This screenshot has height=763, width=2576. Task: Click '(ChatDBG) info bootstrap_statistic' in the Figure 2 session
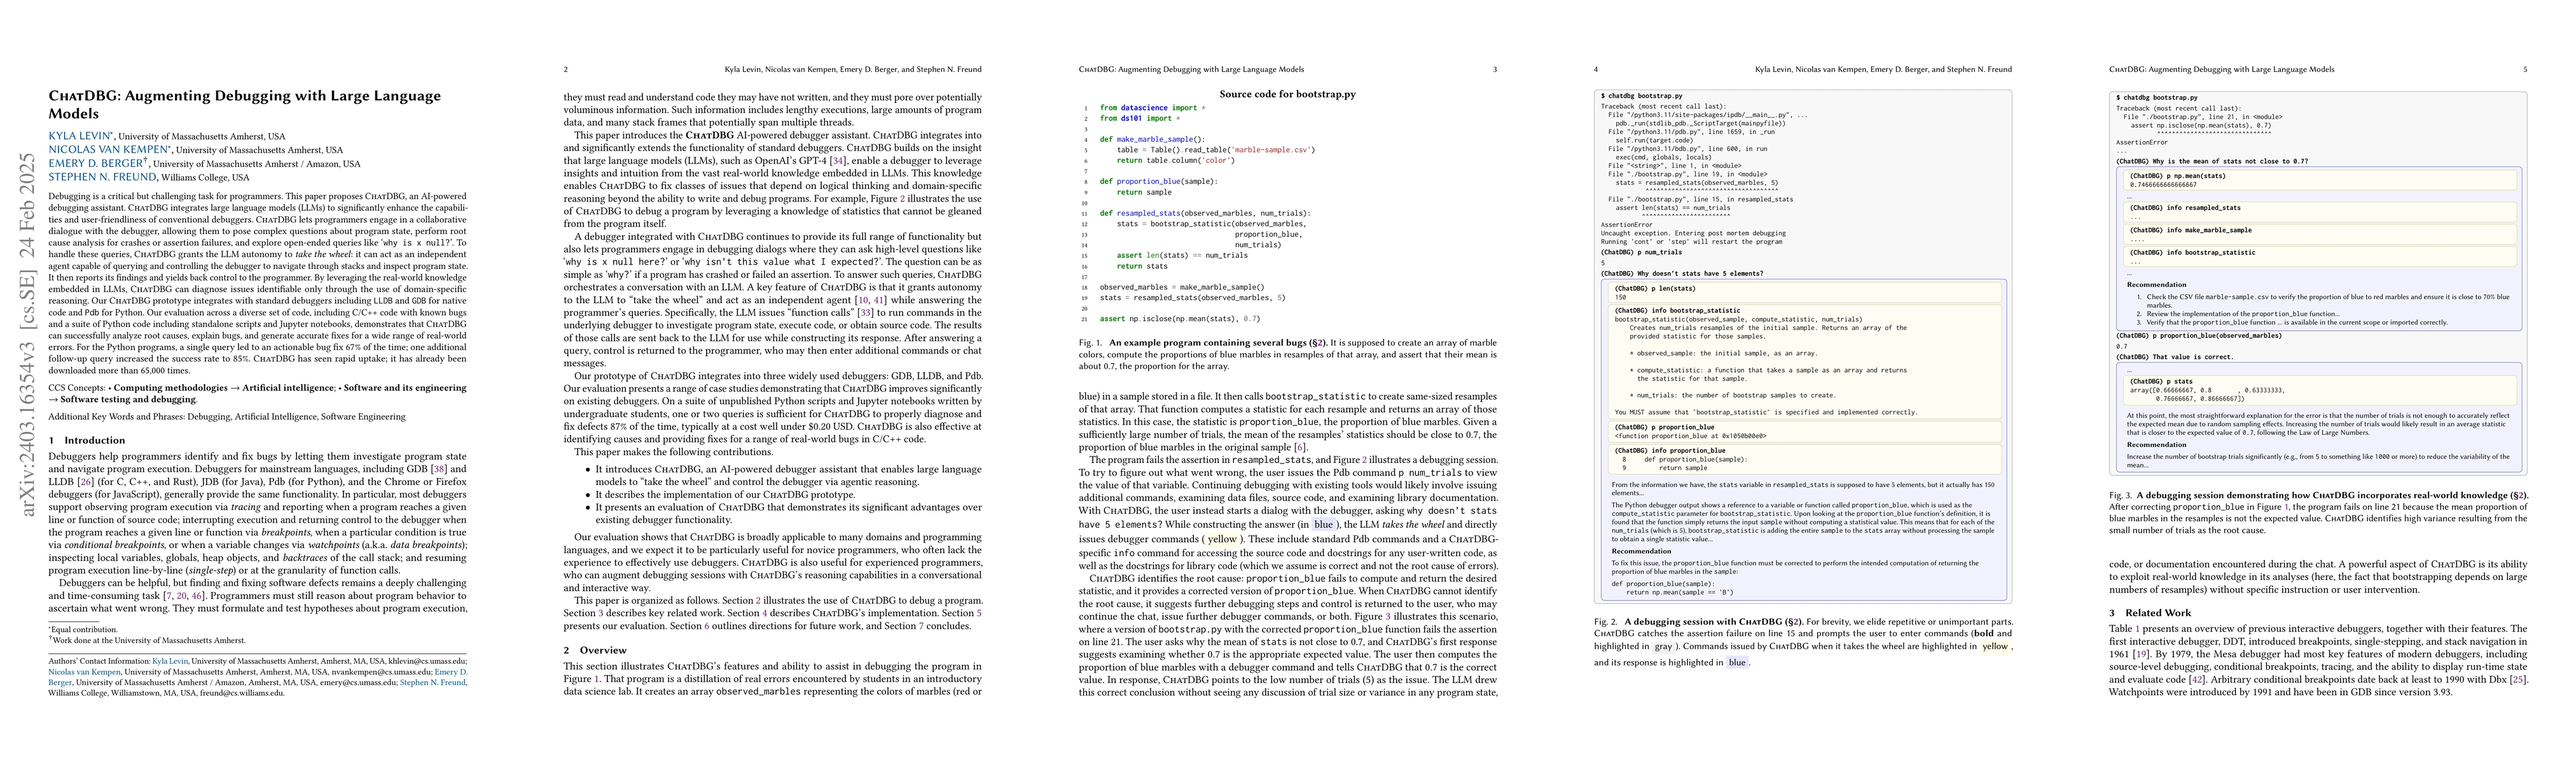1677,310
